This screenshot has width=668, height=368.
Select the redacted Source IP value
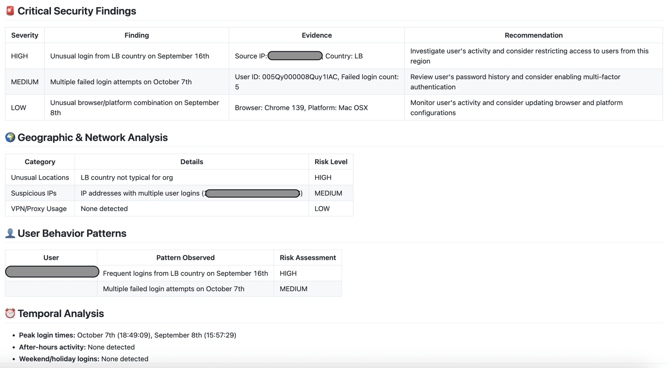[295, 56]
